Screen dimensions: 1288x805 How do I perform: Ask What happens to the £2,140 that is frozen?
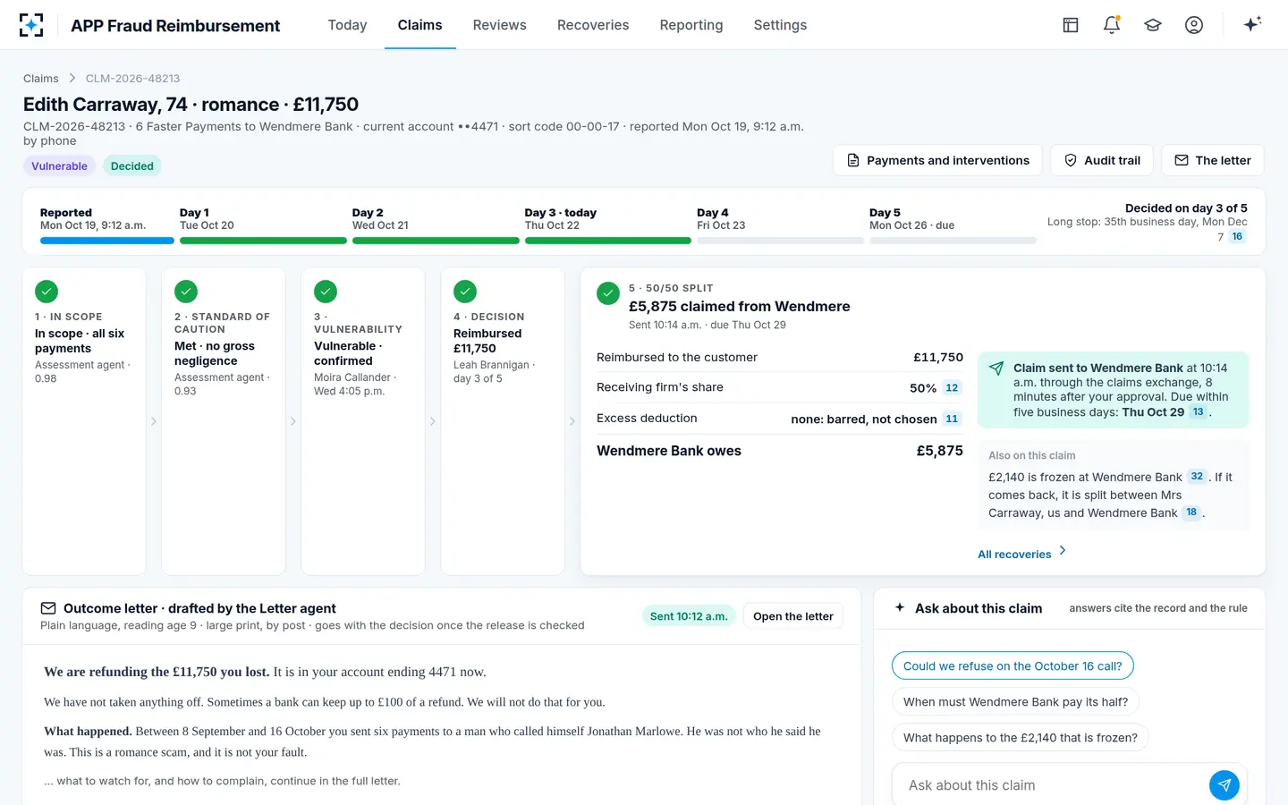(1021, 737)
